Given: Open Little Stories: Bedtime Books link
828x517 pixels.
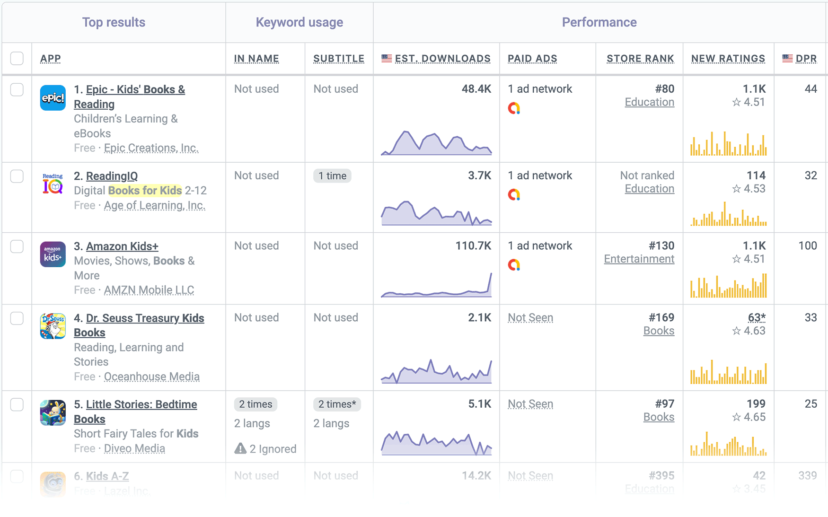Looking at the screenshot, I should click(135, 412).
